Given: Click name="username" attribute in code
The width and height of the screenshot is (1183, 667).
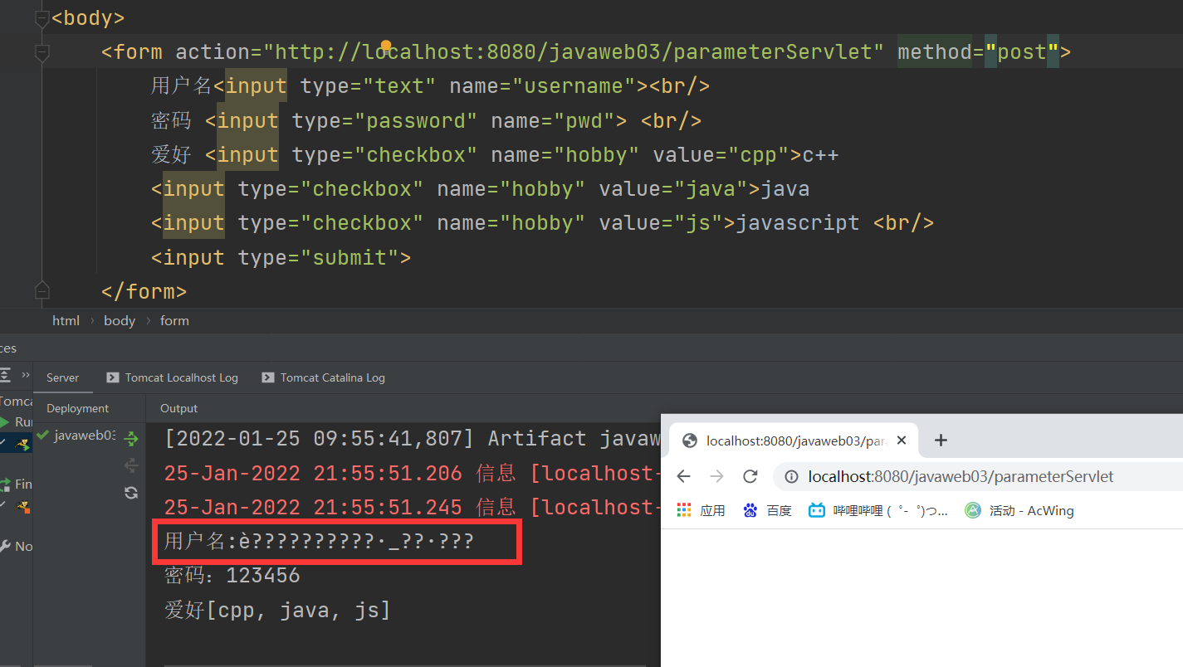Looking at the screenshot, I should [547, 86].
